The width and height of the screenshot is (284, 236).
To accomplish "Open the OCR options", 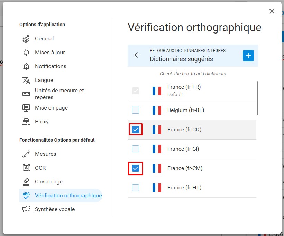I will 61,168.
